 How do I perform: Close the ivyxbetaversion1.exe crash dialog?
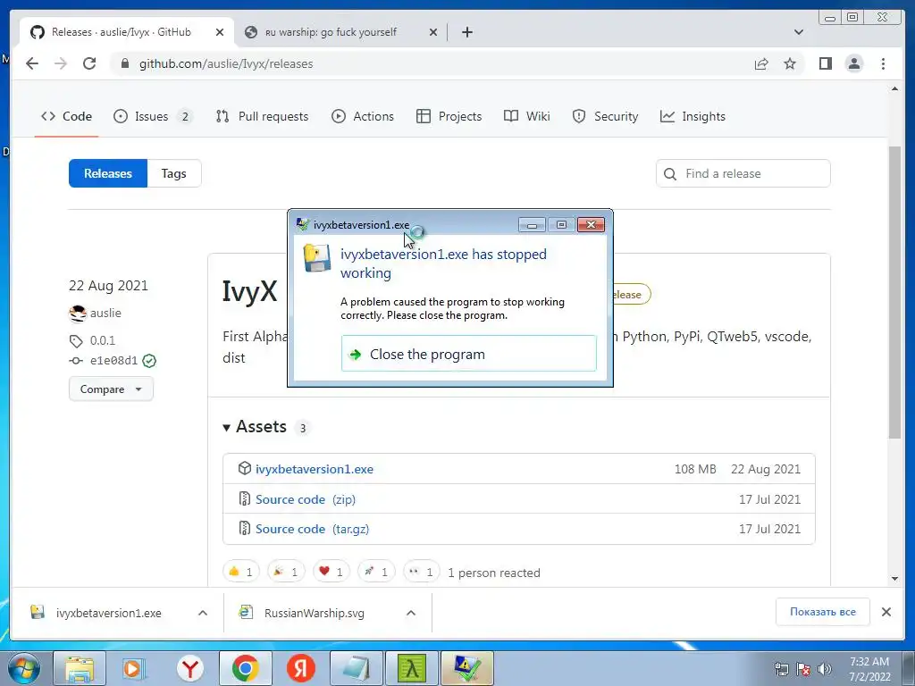(x=591, y=224)
